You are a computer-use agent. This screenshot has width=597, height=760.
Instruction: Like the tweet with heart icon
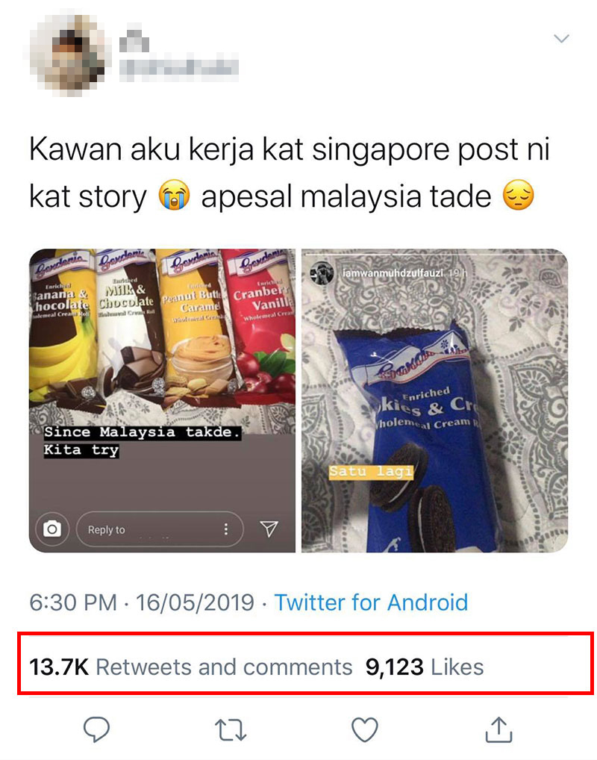364,729
